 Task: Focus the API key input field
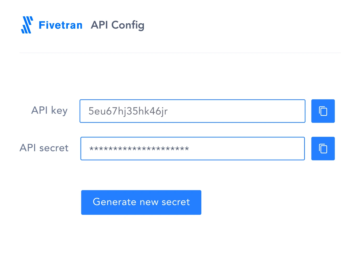click(x=192, y=111)
